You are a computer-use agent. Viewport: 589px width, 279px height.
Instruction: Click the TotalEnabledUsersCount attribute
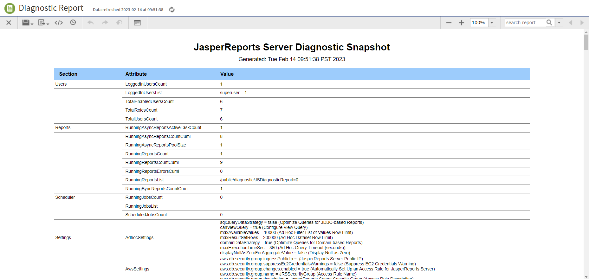pyautogui.click(x=149, y=101)
